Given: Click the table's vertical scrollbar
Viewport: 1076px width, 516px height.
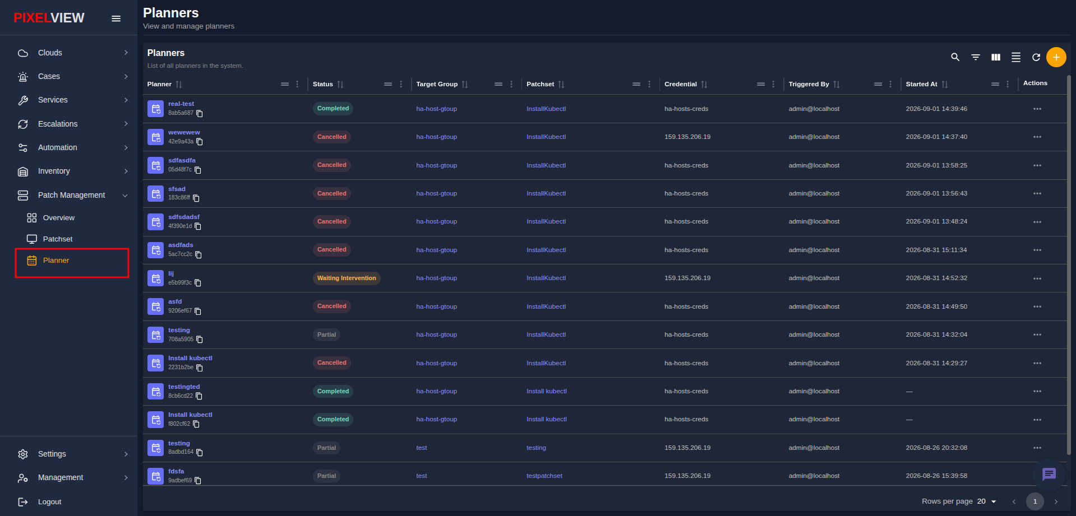Looking at the screenshot, I should (1069, 263).
